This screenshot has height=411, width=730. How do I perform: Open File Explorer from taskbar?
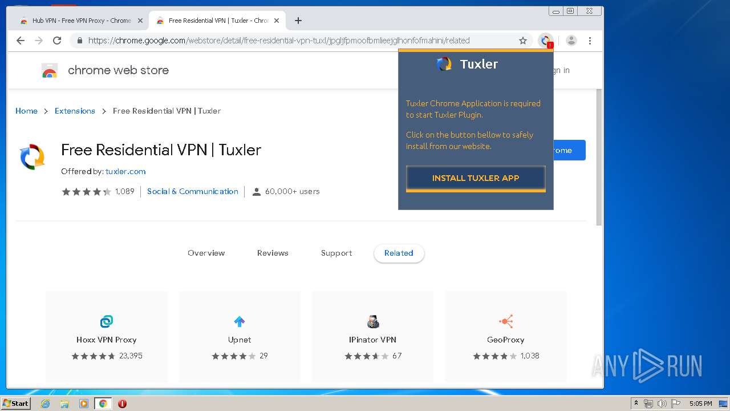click(x=64, y=404)
